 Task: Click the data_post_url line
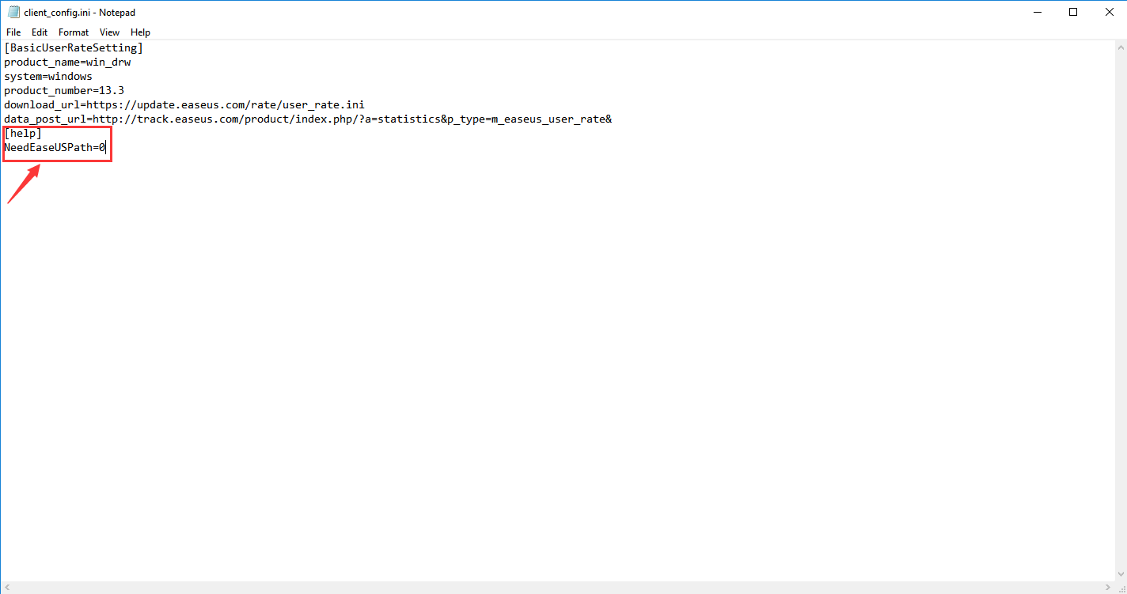pos(308,119)
